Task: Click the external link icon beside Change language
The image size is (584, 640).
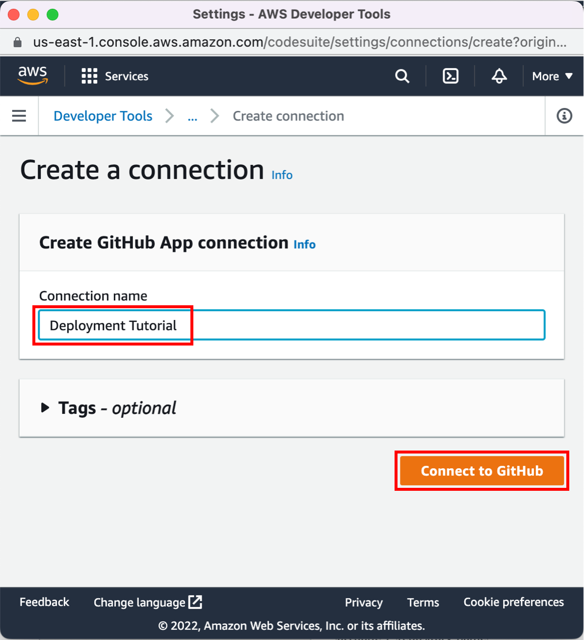Action: click(x=195, y=602)
